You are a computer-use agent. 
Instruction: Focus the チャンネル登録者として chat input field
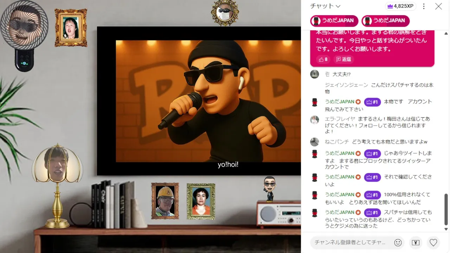point(350,242)
